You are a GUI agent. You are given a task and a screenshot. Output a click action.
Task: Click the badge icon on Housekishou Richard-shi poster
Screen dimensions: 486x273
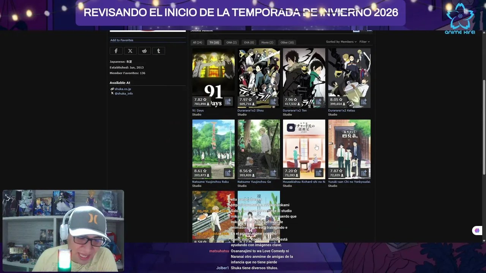point(291,128)
